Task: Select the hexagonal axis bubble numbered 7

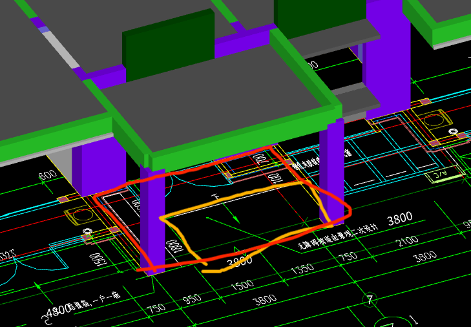Action: 370,300
